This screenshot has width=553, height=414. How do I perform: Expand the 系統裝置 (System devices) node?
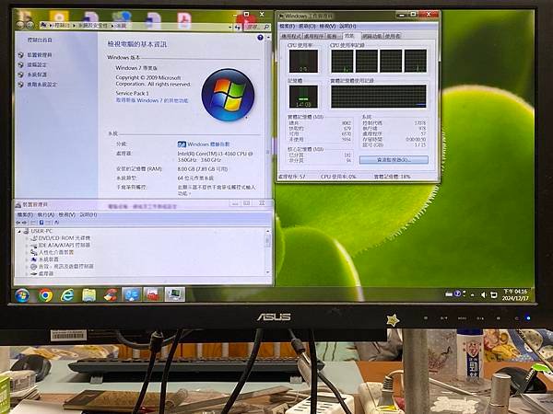[x=27, y=259]
